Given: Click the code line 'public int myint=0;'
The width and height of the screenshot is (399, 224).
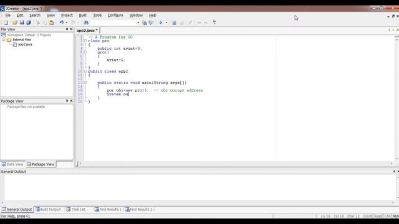Looking at the screenshot, I should click(x=119, y=49).
